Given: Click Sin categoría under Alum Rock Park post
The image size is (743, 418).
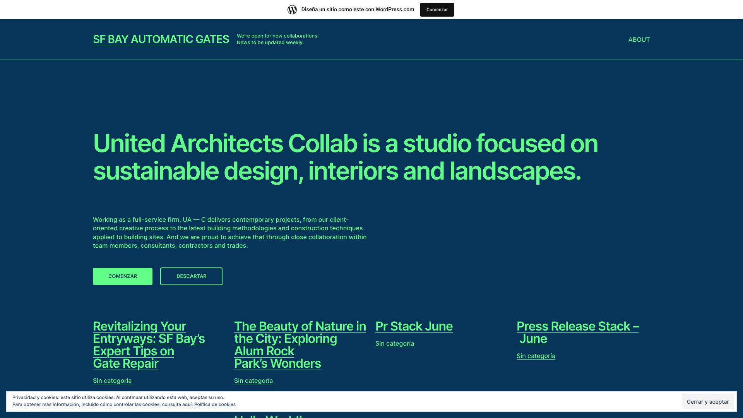Looking at the screenshot, I should [253, 380].
